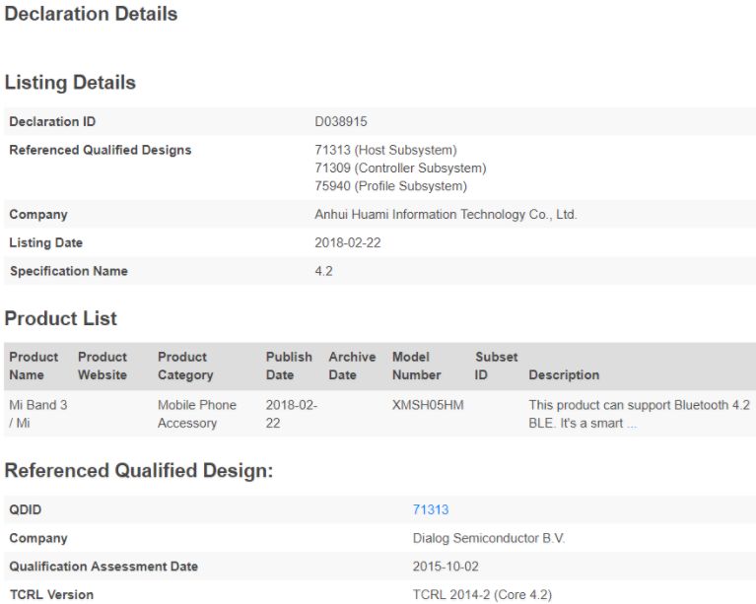Screen dimensions: 756x604
Task: Click the Listing Date value 2018-02-22
Action: coord(348,242)
